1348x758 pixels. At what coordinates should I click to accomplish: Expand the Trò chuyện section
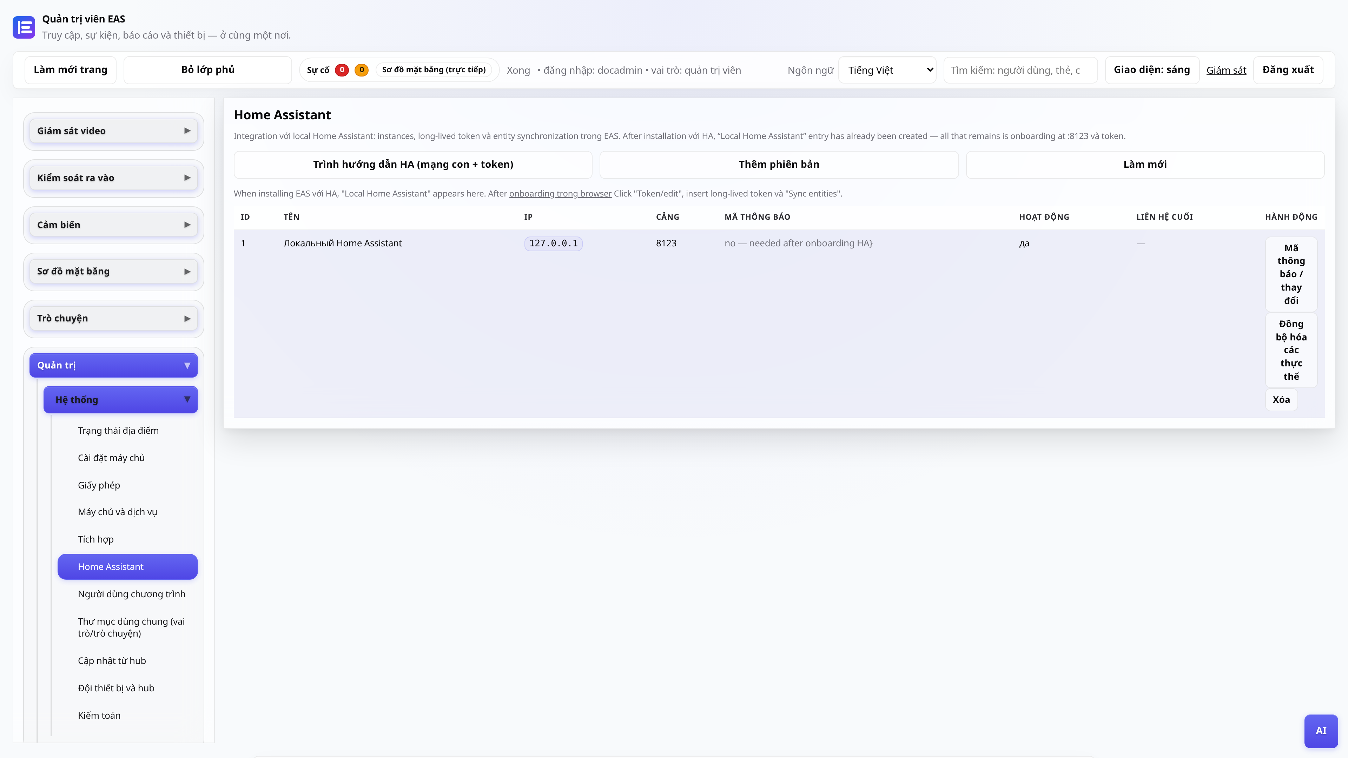[113, 319]
